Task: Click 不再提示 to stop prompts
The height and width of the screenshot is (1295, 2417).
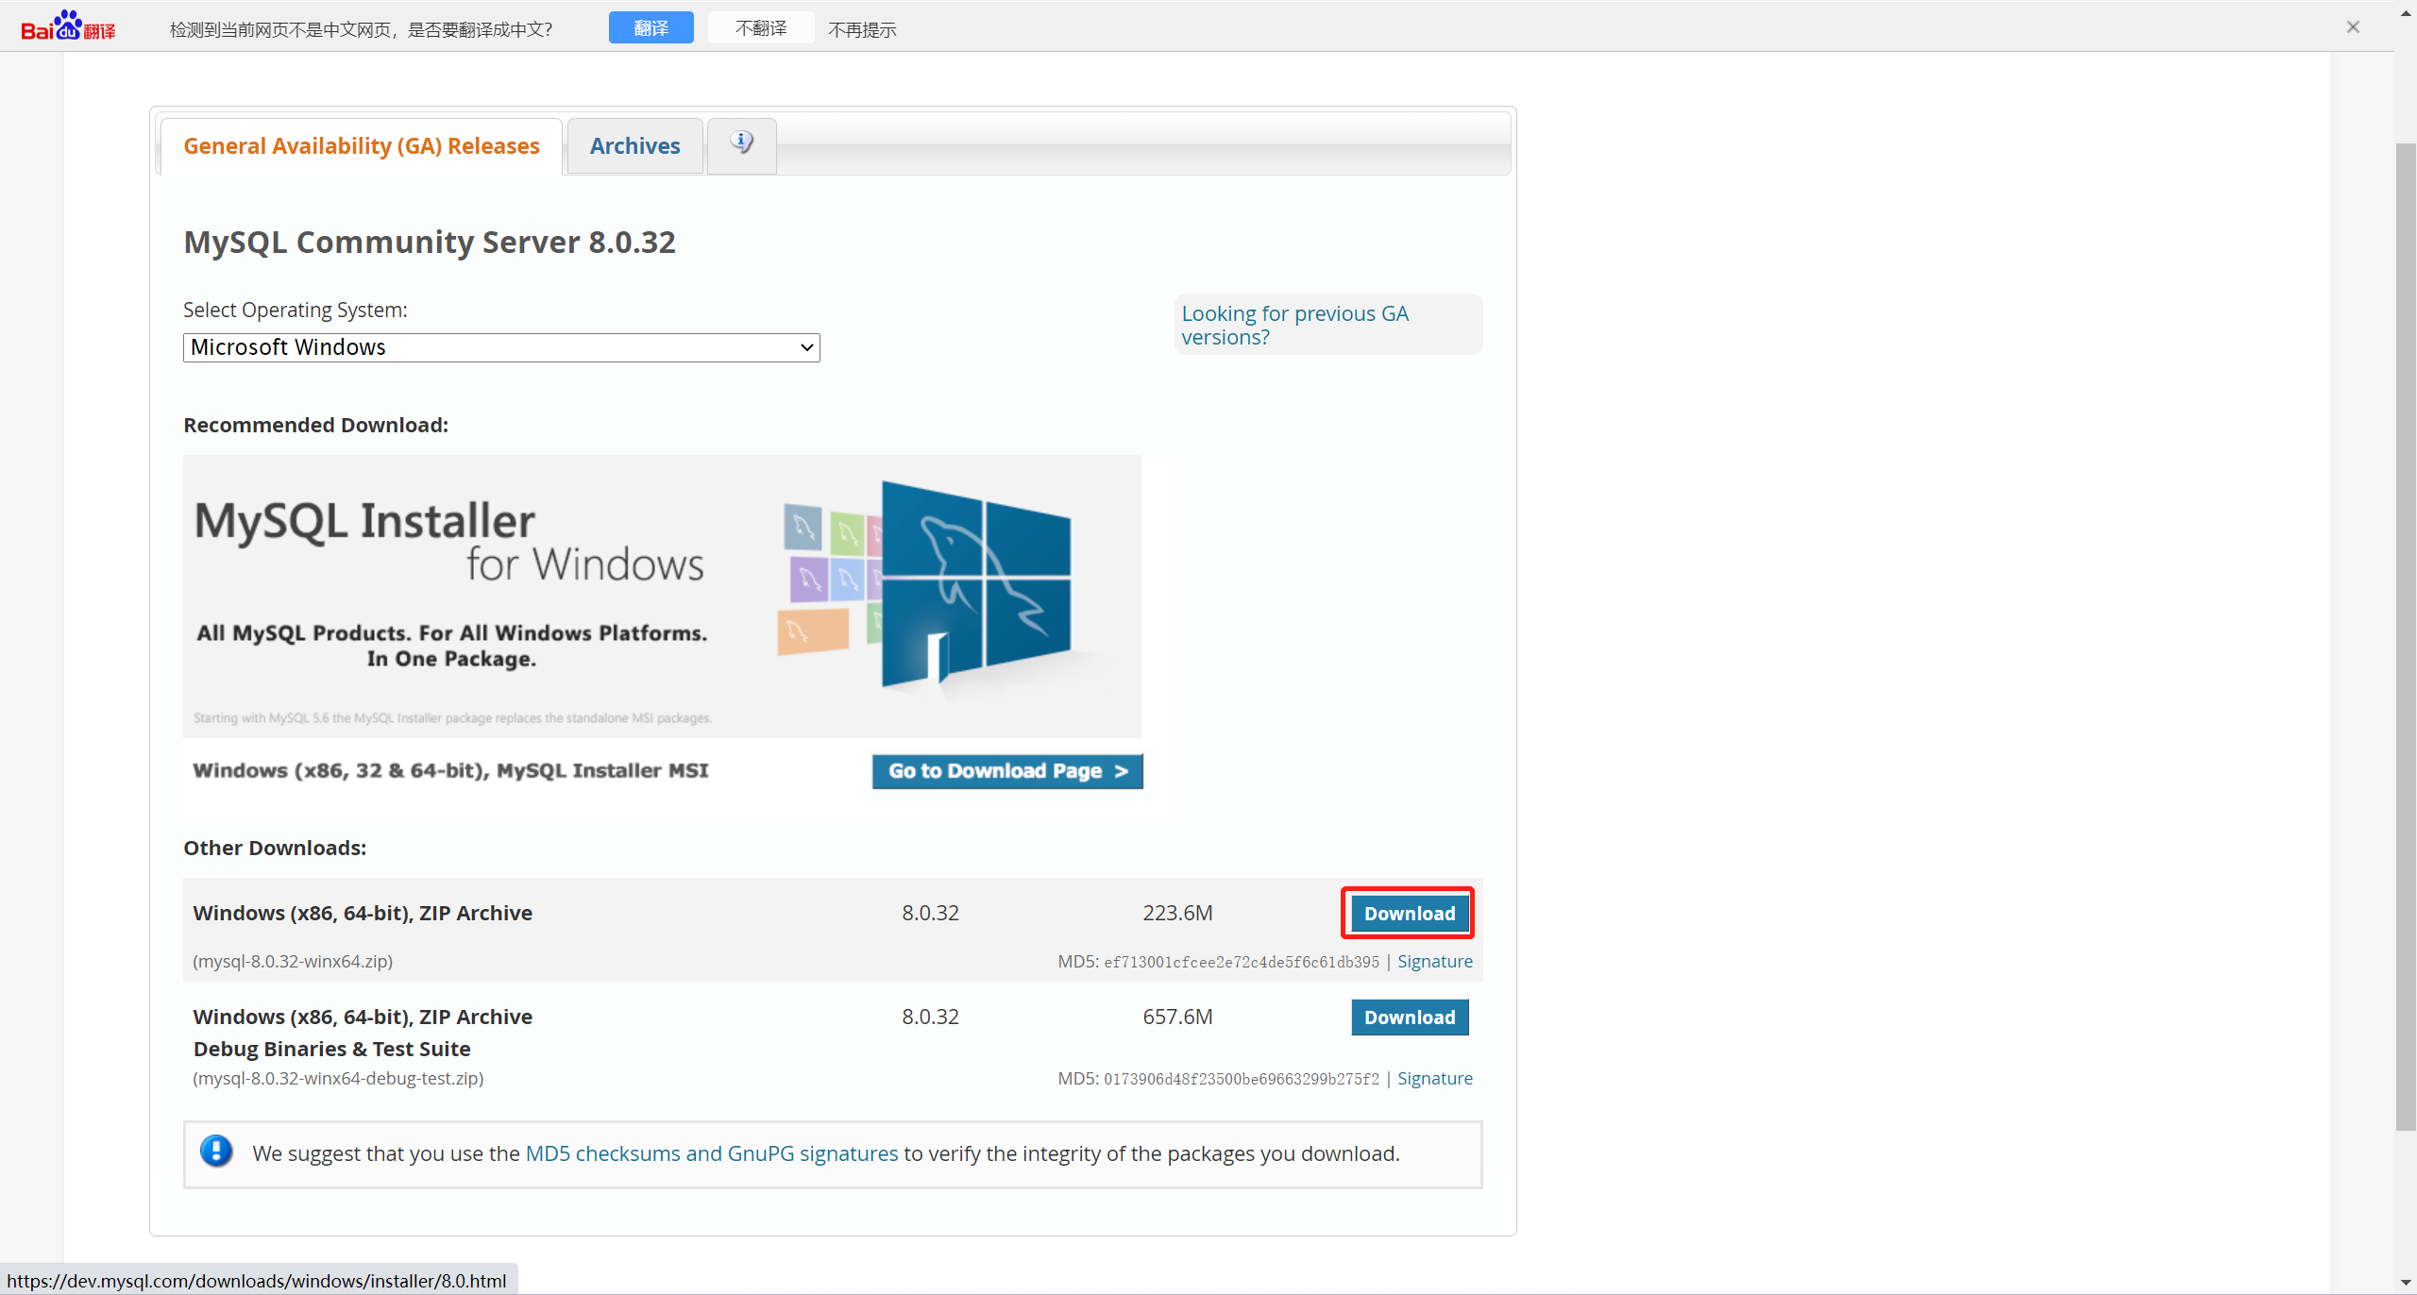Action: click(x=862, y=30)
